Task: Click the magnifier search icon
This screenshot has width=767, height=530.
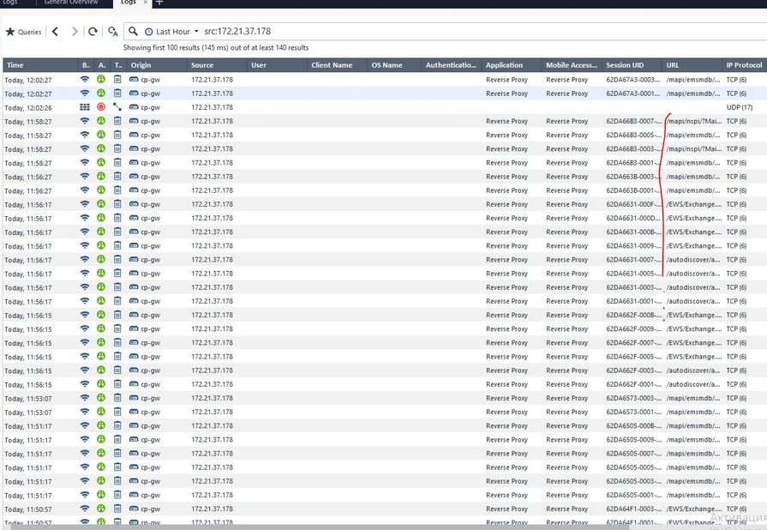Action: click(133, 32)
